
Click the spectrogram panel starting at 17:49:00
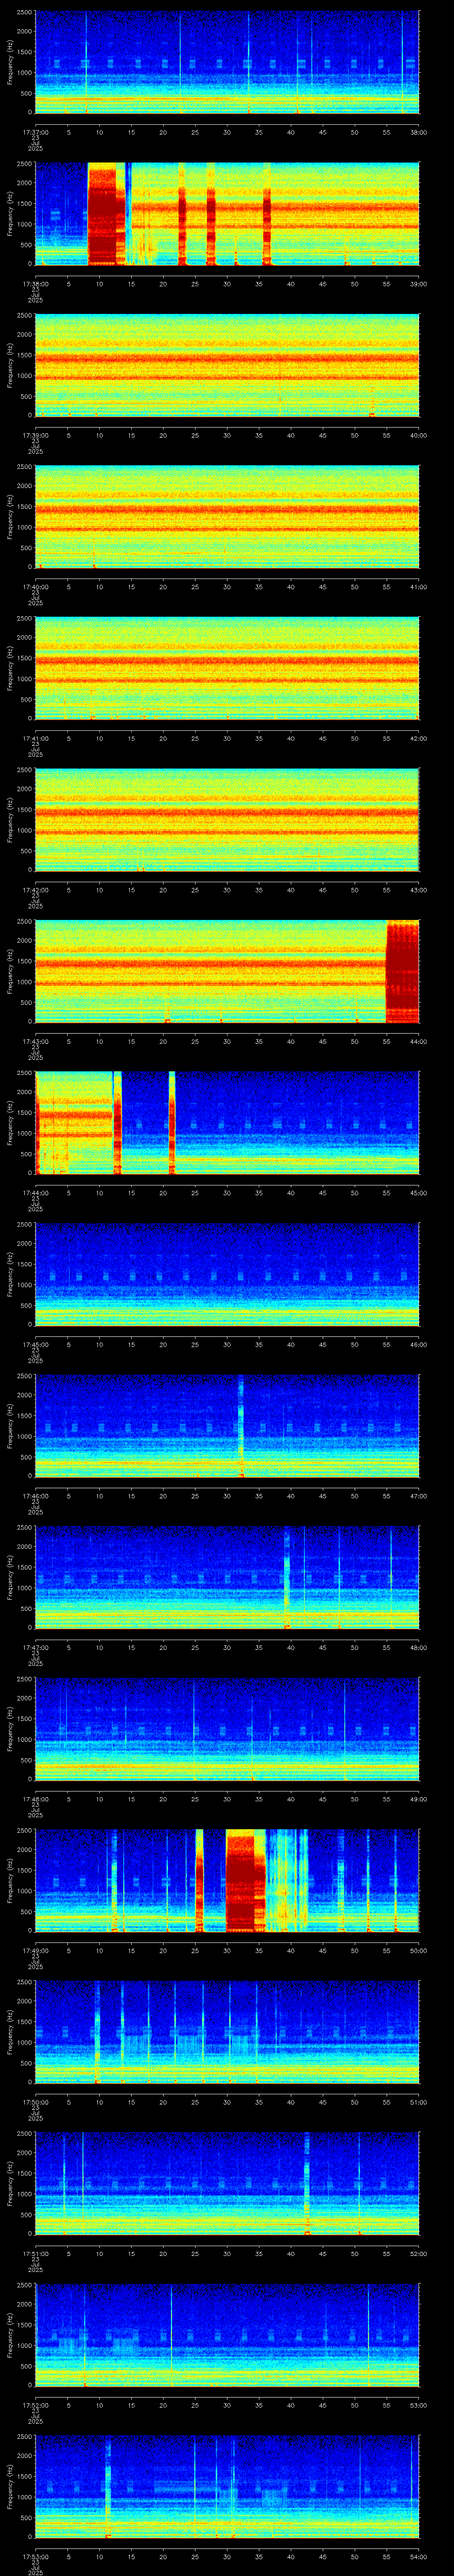click(227, 1881)
